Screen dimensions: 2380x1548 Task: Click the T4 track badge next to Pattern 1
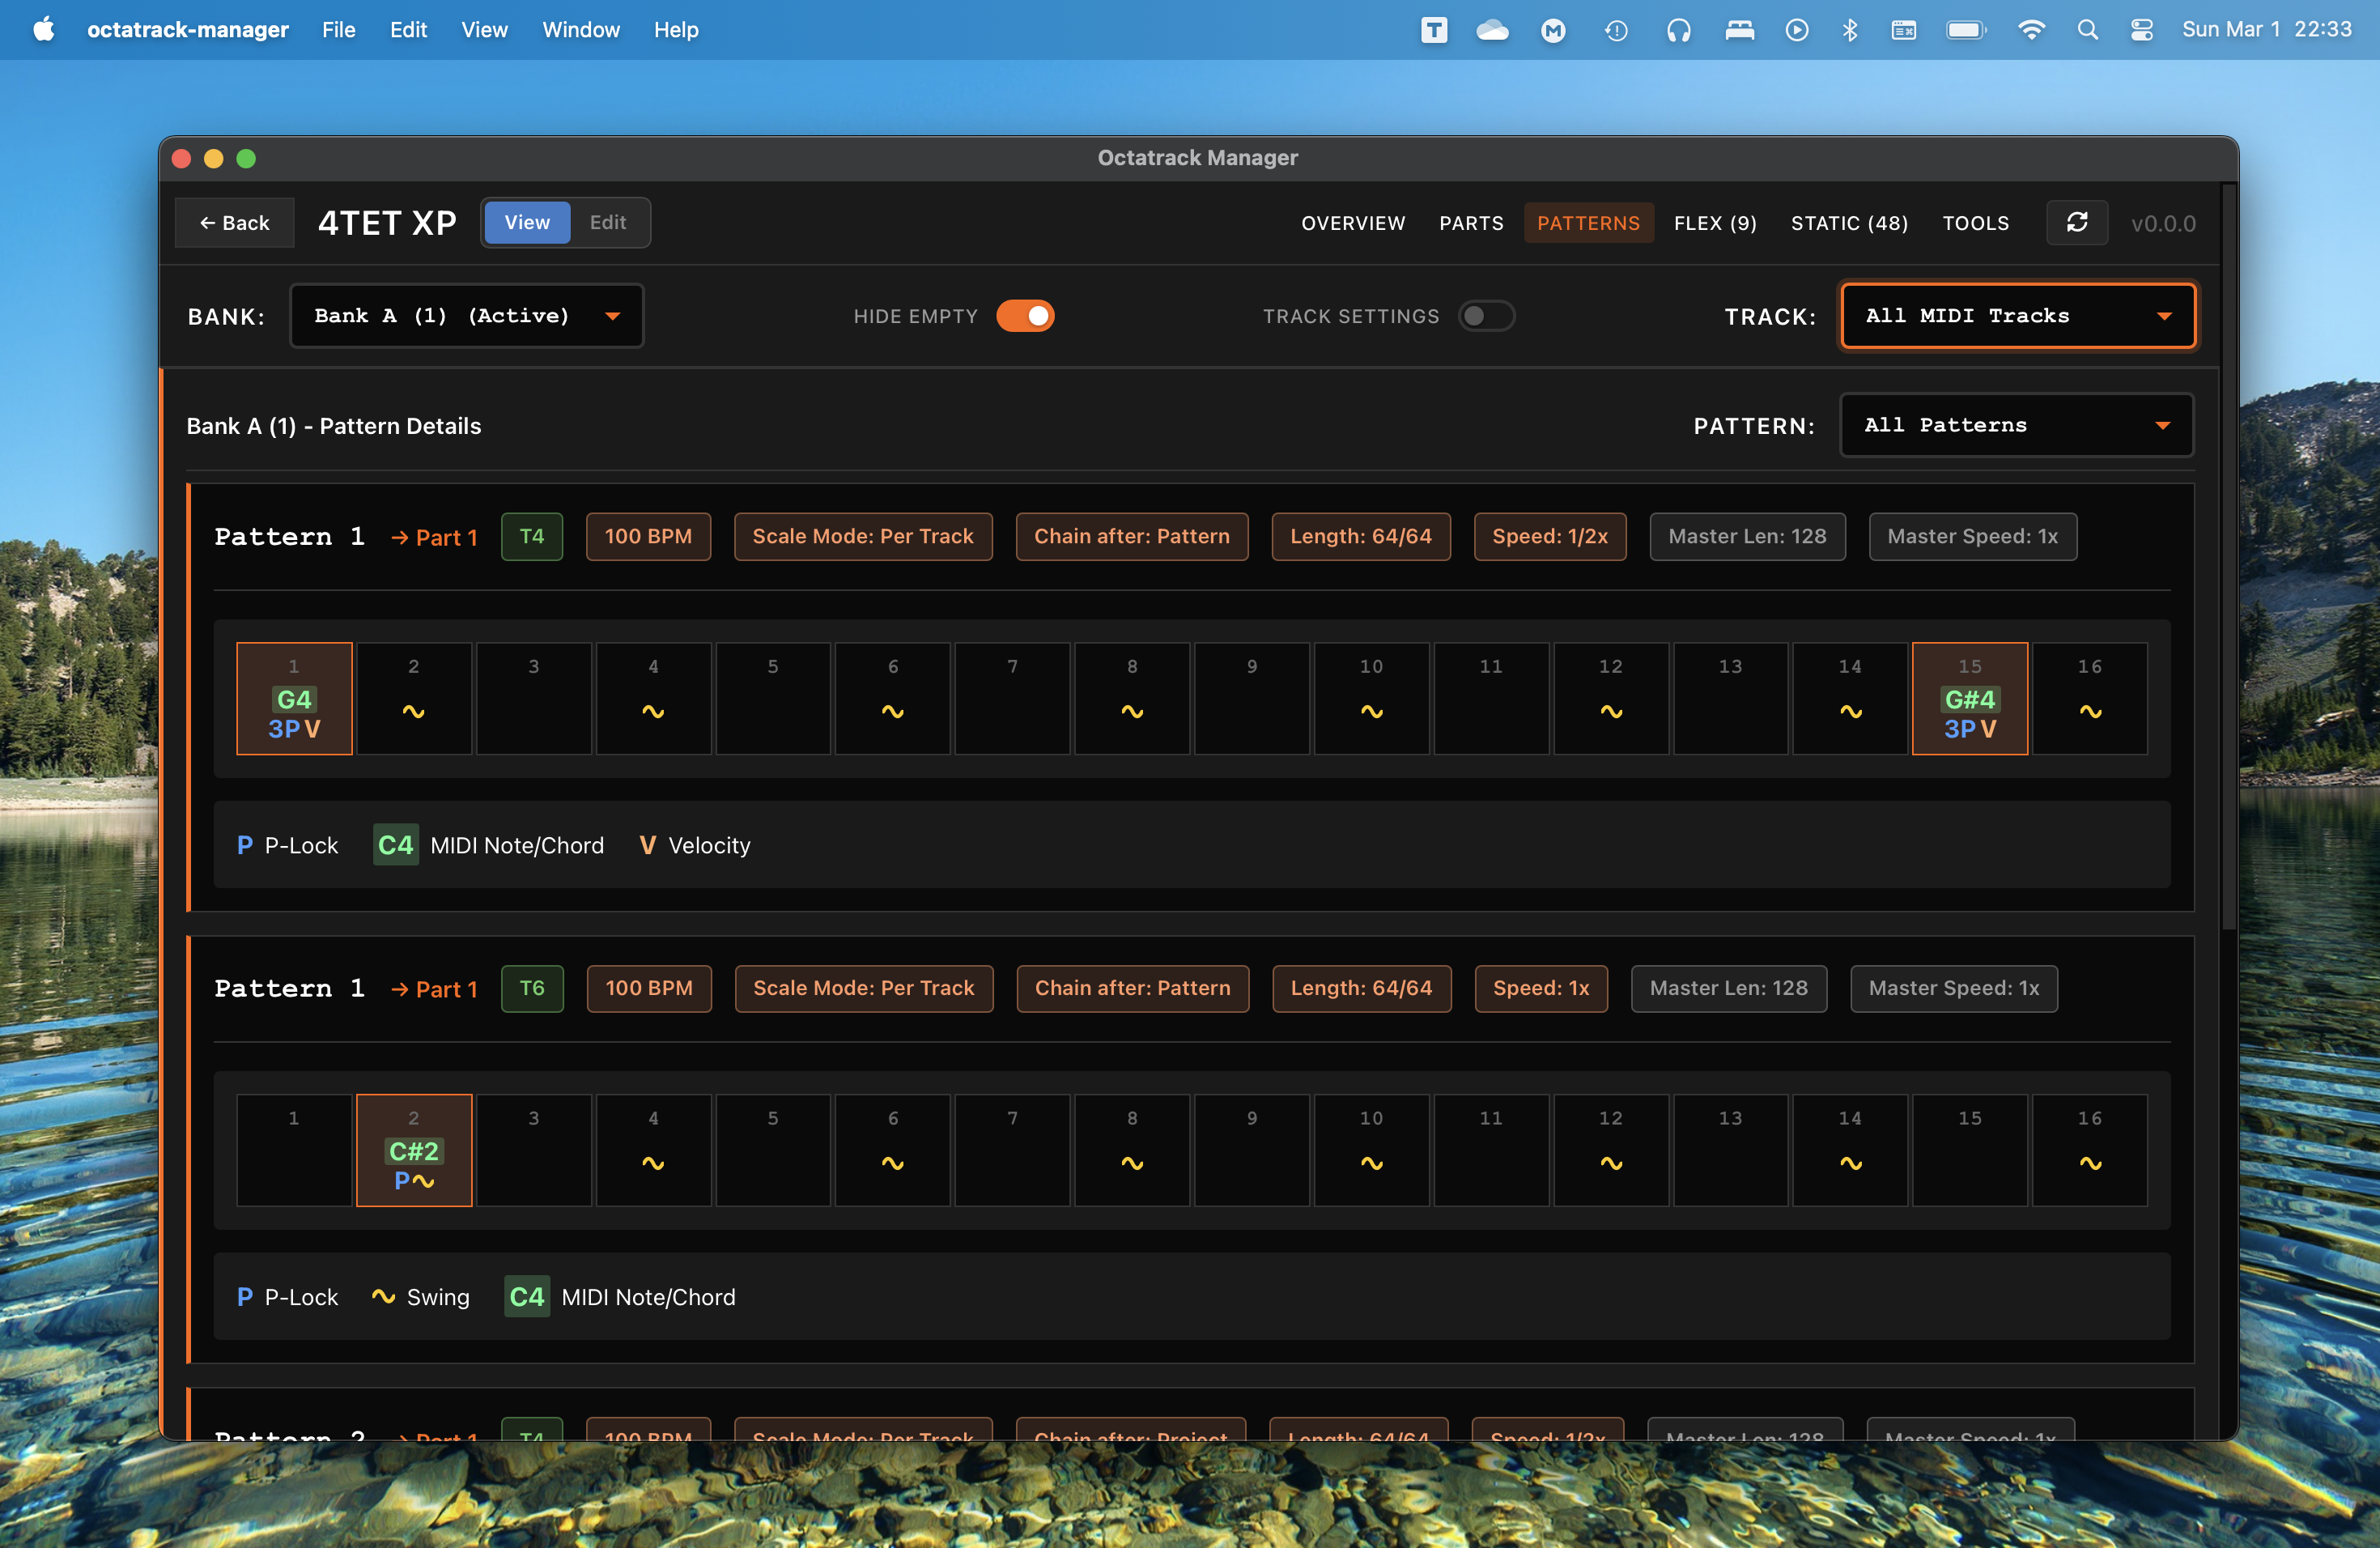[x=531, y=536]
